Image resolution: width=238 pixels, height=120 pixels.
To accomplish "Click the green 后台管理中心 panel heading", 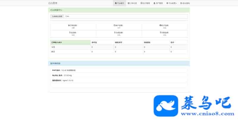I will [119, 10].
